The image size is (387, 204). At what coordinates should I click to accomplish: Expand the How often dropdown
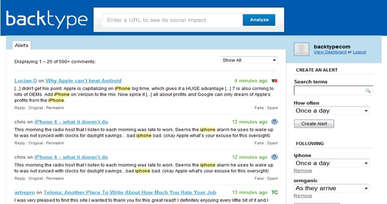tap(331, 111)
